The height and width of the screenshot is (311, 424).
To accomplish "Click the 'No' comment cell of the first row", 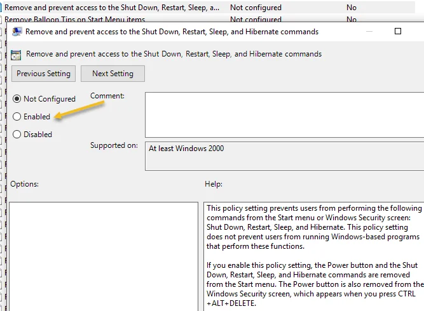I will tap(352, 8).
